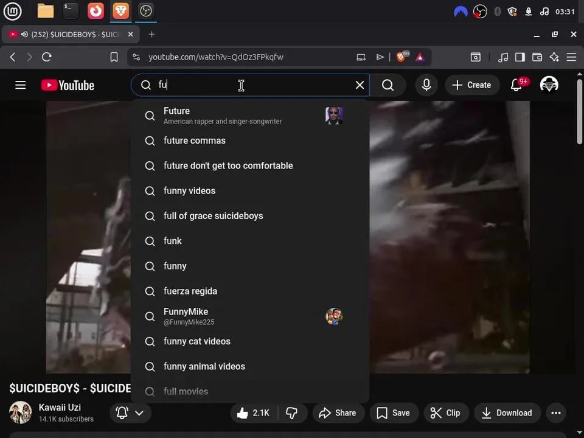584x438 pixels.
Task: Go to YouTube home via logo
Action: click(x=68, y=85)
